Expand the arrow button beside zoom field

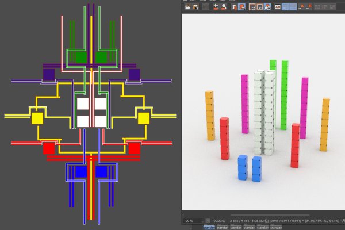(x=208, y=221)
